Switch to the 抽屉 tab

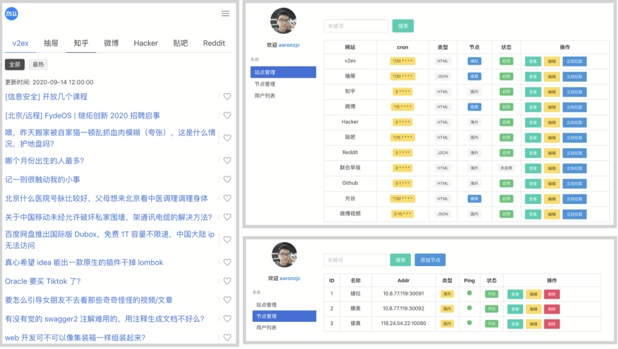[51, 43]
